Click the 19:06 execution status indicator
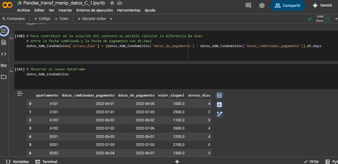338x164 pixels. click(x=311, y=162)
